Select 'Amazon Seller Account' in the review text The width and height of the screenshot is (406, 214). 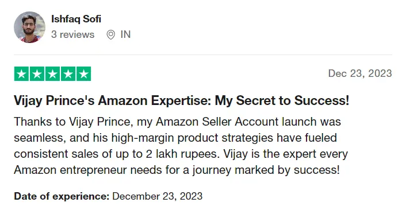[x=217, y=122]
